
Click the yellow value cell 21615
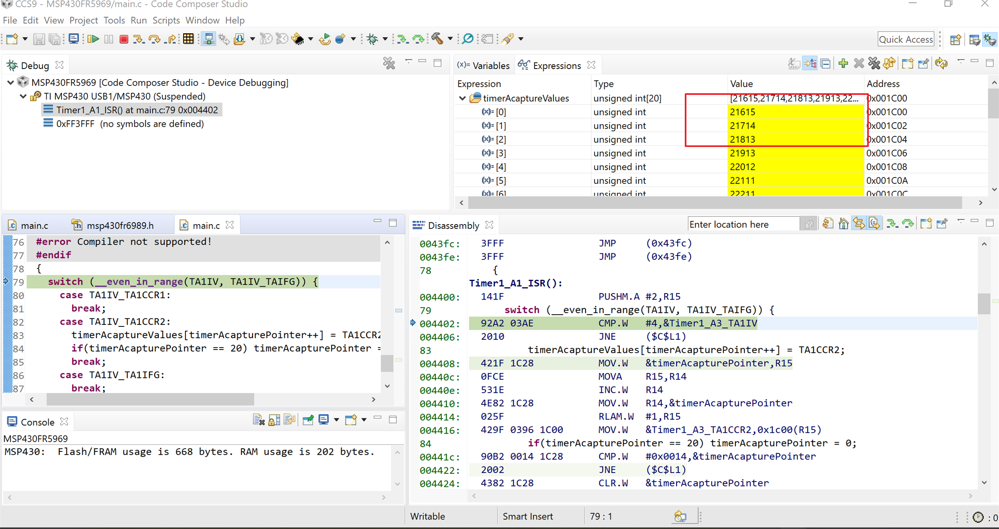pos(795,112)
